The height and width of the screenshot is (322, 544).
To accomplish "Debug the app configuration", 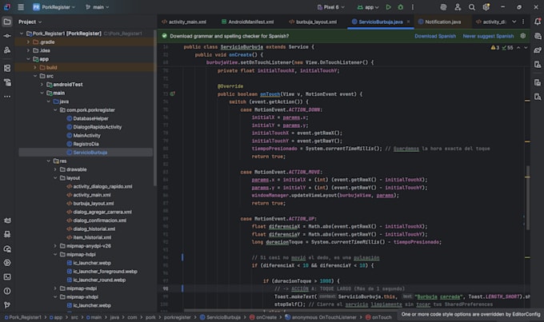I will coord(400,7).
